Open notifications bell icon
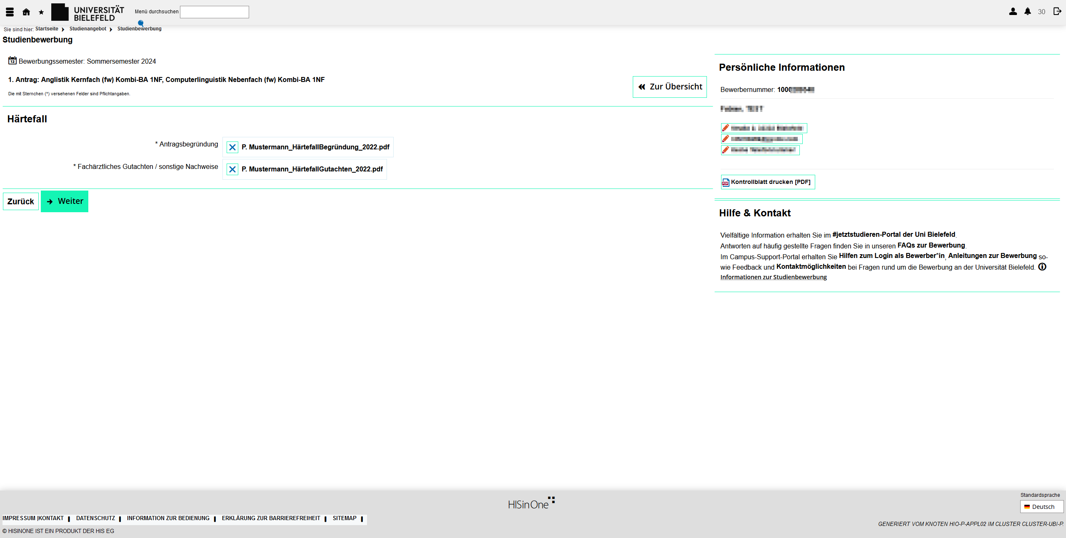 (1028, 12)
